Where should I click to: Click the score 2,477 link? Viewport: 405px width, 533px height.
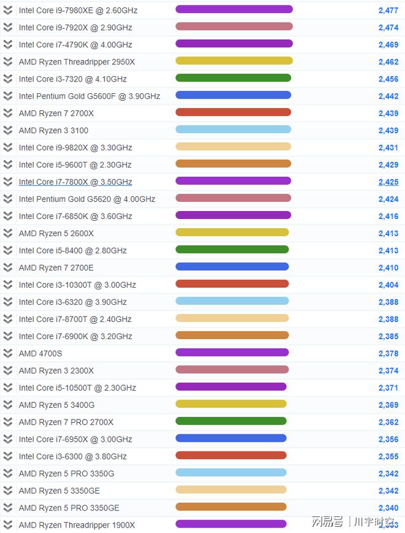[388, 10]
